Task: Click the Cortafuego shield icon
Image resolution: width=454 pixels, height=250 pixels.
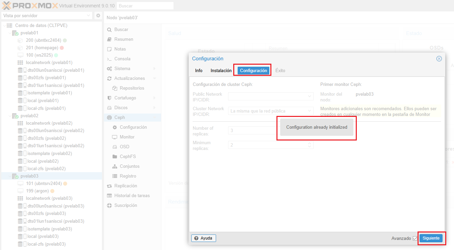Action: (x=109, y=98)
